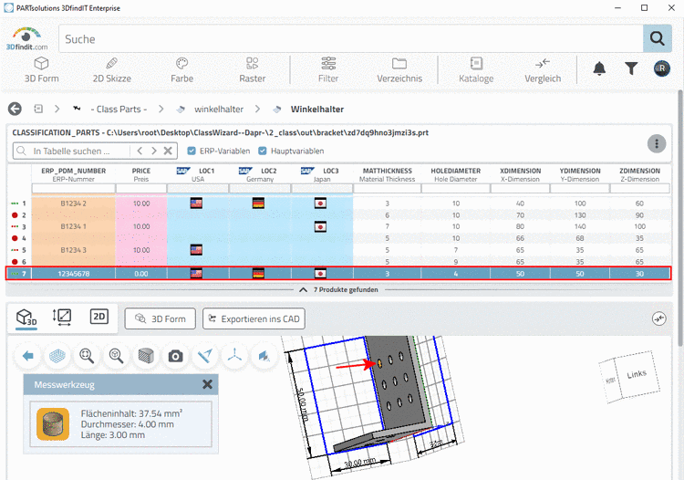Click USA flag in row 5
The image size is (684, 480).
point(196,250)
